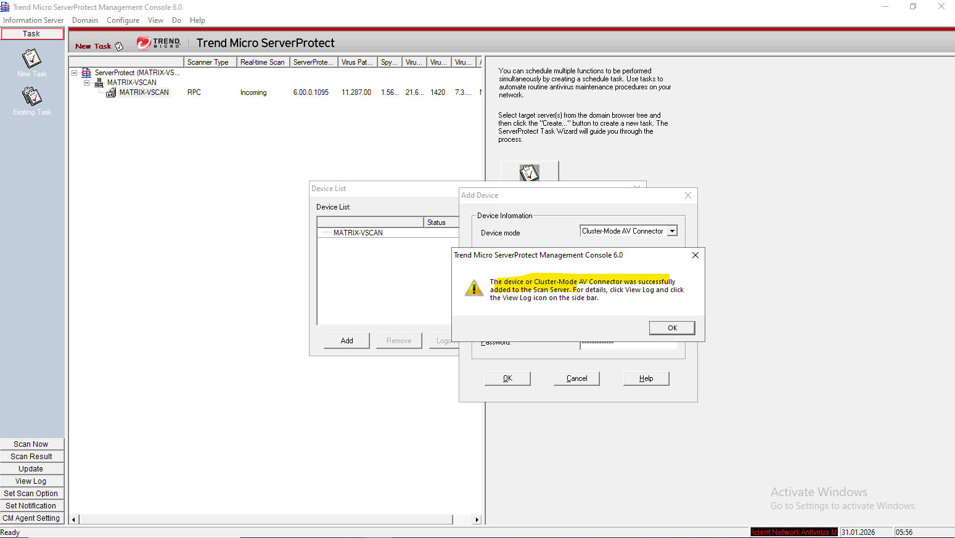Click the MATRIX-VSCAN domain icon in tree
The height and width of the screenshot is (538, 955).
tap(99, 83)
